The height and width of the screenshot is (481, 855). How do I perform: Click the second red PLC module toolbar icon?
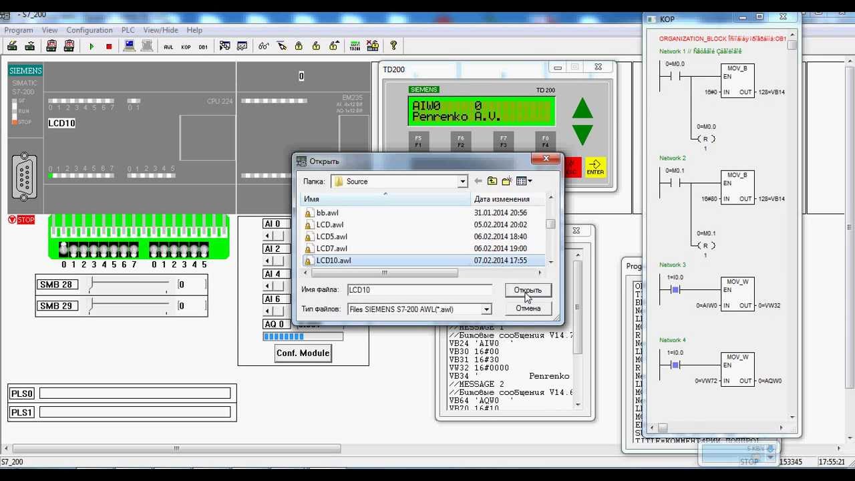click(69, 46)
